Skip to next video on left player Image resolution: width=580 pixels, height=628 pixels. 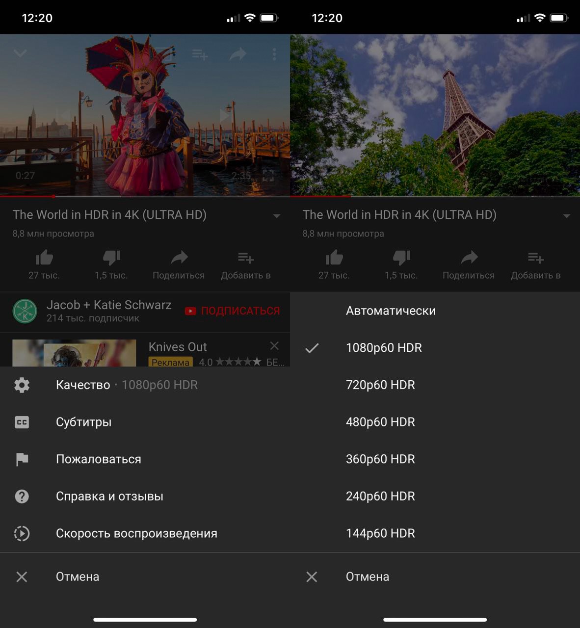226,116
